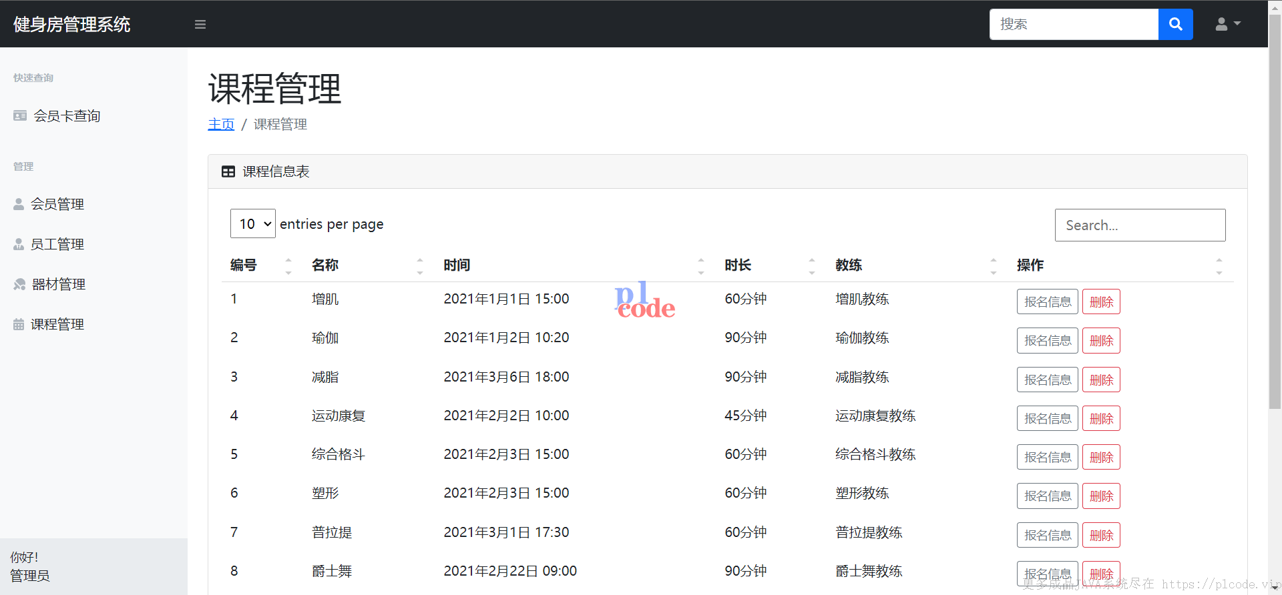Select the 2021年1月2日 10:20 time cell
1282x595 pixels.
(506, 338)
